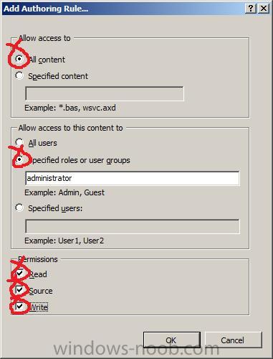Select the All users radio button
Image resolution: width=273 pixels, height=359 pixels.
(x=19, y=142)
